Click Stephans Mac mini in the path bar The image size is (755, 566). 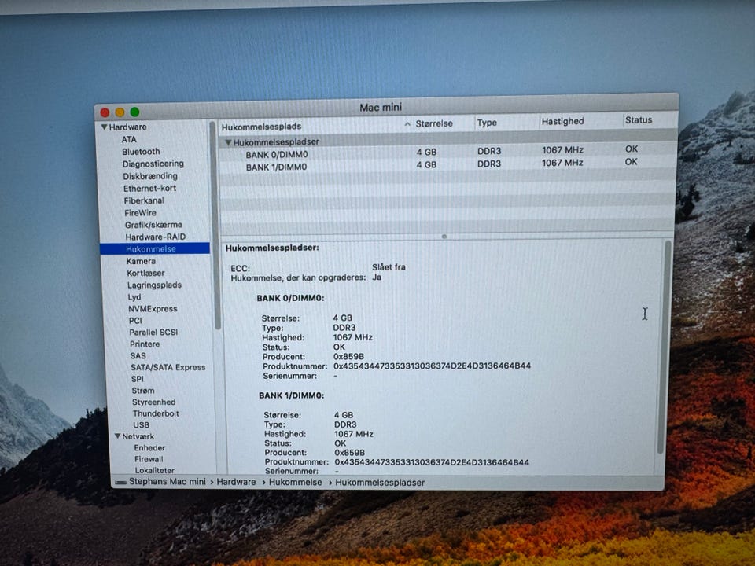pos(167,482)
